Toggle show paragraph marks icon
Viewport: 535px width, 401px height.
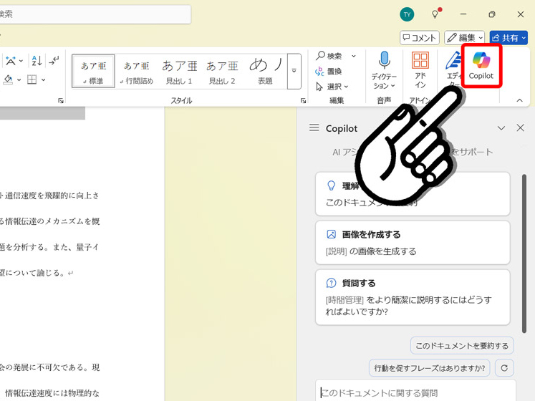pos(54,61)
